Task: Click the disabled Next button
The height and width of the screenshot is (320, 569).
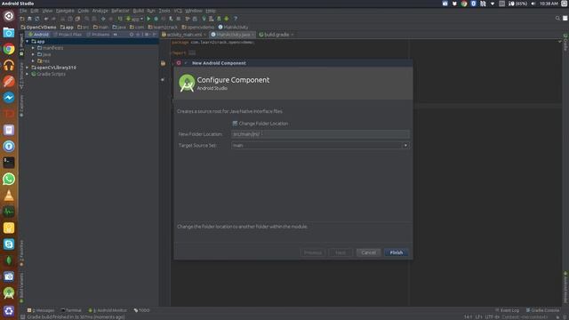Action: pos(341,252)
